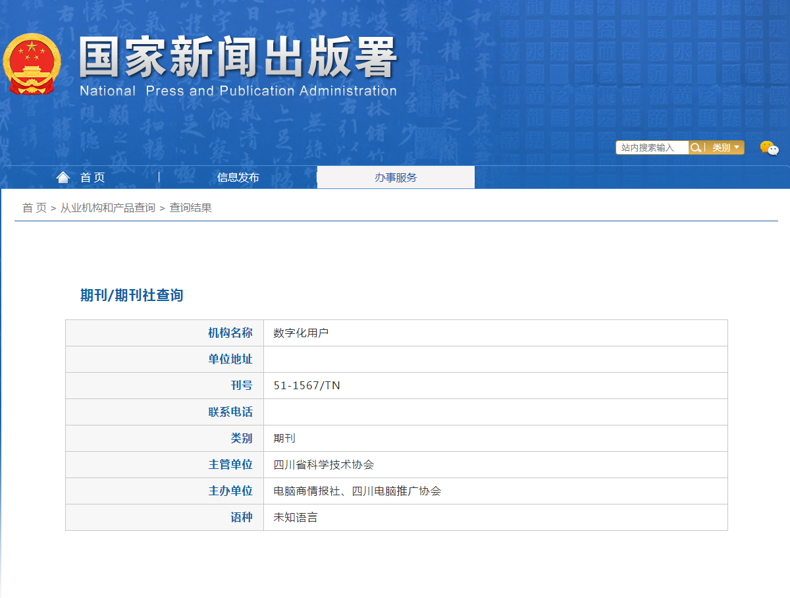Click 首页 breadcrumb link
The height and width of the screenshot is (598, 790).
34,208
